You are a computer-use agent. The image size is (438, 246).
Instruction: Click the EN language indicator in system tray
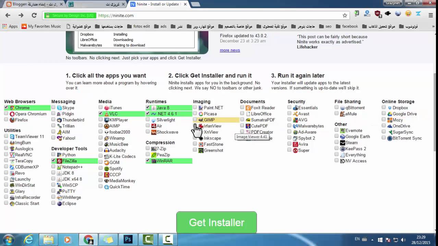tap(357, 240)
